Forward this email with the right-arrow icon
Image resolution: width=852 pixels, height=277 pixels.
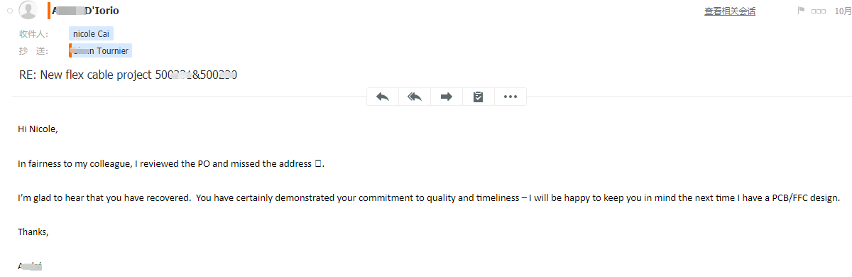447,97
